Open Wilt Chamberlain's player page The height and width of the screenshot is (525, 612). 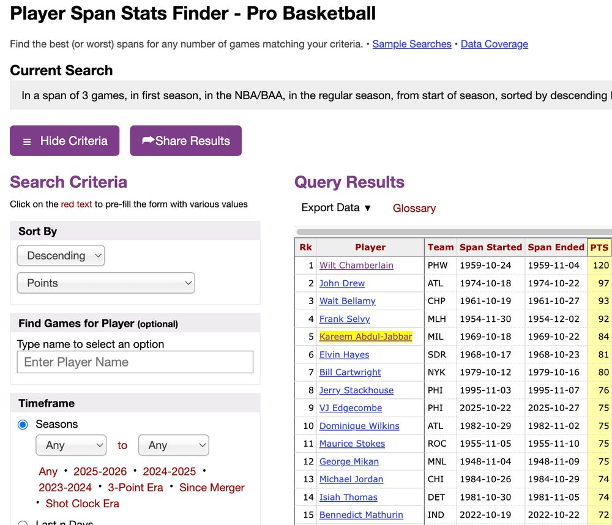(356, 265)
